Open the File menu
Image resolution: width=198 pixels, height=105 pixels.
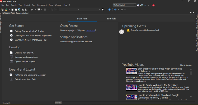coord(3,5)
